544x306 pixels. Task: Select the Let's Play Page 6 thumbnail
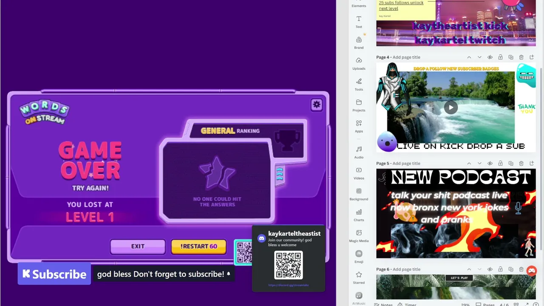tap(456, 287)
